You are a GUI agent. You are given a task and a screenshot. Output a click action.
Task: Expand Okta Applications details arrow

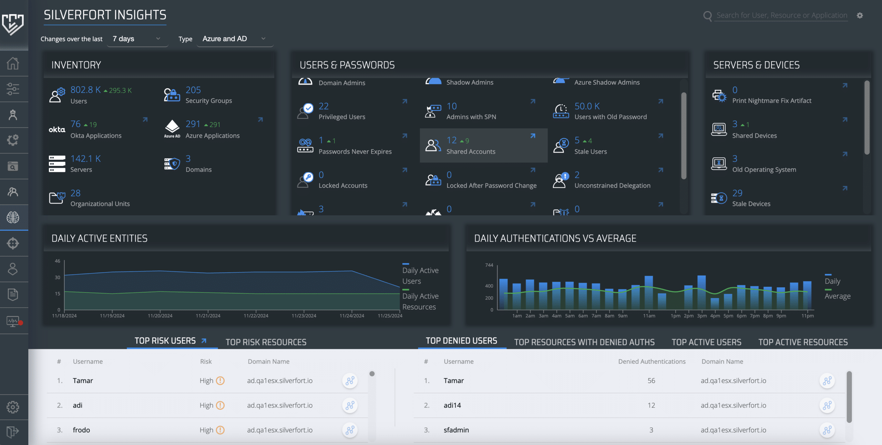coord(145,120)
